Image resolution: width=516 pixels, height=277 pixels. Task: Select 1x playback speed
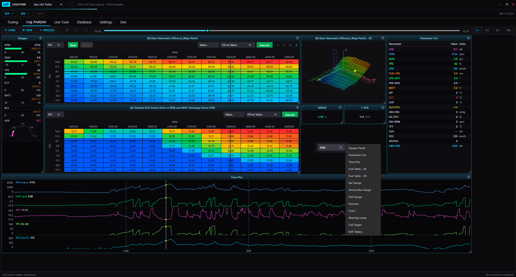pos(477,30)
